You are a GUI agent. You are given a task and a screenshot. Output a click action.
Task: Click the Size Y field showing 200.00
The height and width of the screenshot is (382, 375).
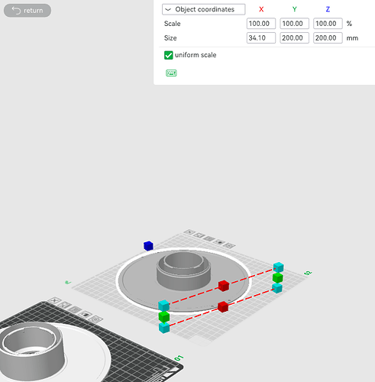click(294, 38)
